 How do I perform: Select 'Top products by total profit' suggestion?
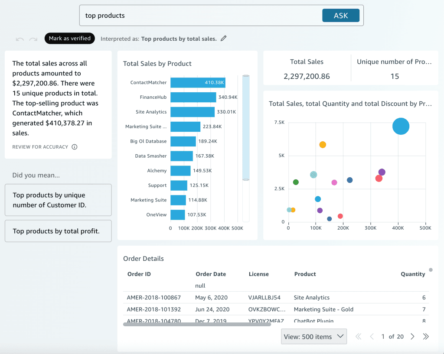(x=58, y=231)
